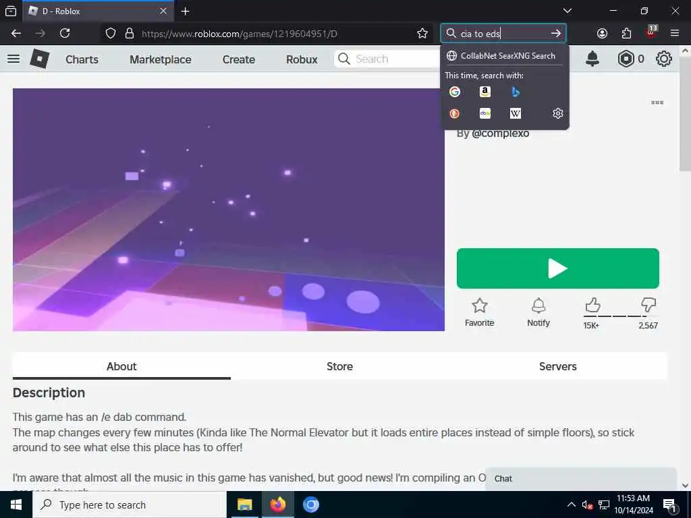Viewport: 691px width, 518px height.
Task: Open the Firefox account icon
Action: pos(602,34)
